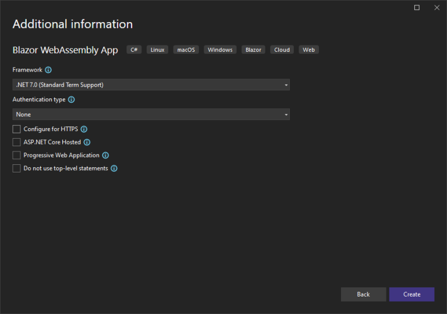Click info icon for Configure for HTTPS
This screenshot has width=447, height=314.
[84, 129]
